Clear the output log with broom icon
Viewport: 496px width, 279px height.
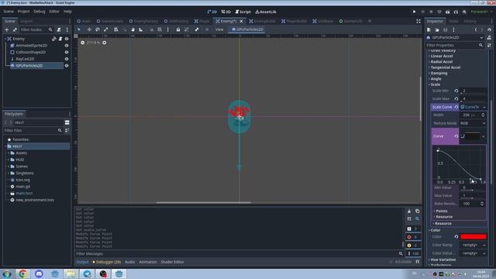pos(409,212)
